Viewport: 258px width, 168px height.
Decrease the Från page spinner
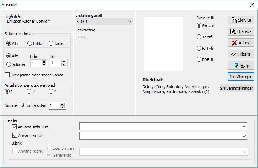(44, 65)
